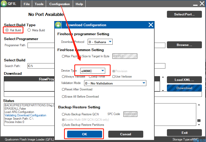This screenshot has width=206, height=142.
Task: Click the QFIL green download logo icon
Action: click(4, 4)
